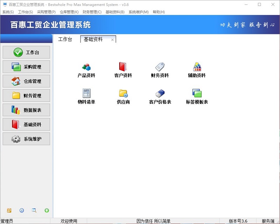Select 基础资料 sidebar button
Image resolution: width=280 pixels, height=224 pixels.
pos(26,124)
